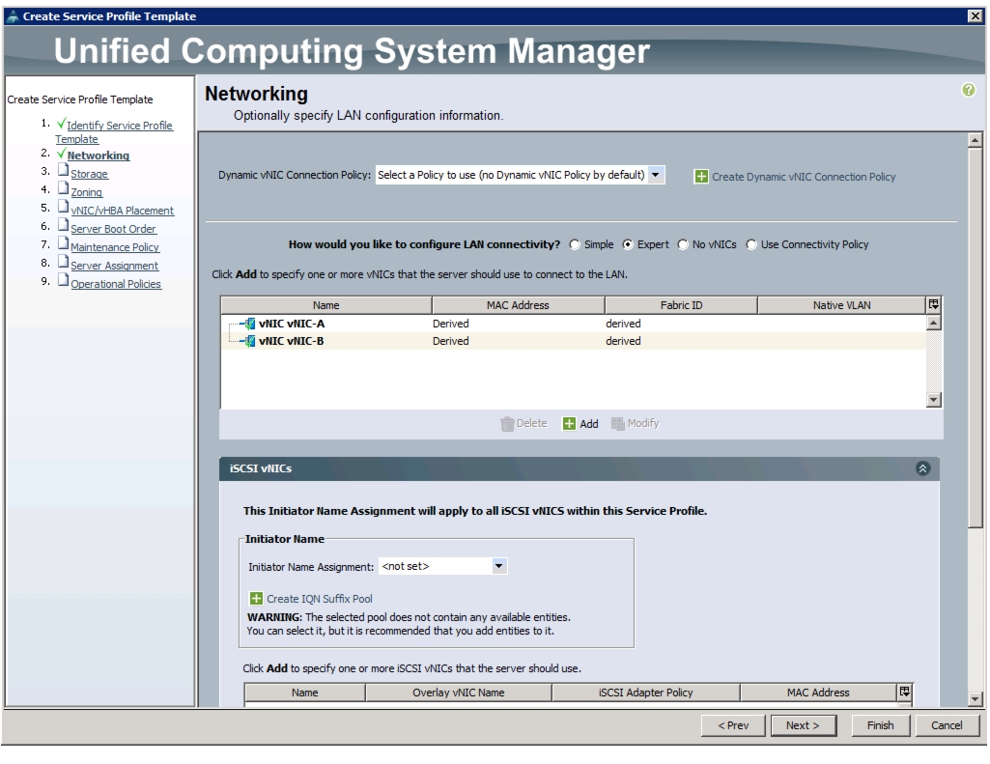Click the Create IQN Suffix Pool plus icon
990x764 pixels.
(256, 599)
